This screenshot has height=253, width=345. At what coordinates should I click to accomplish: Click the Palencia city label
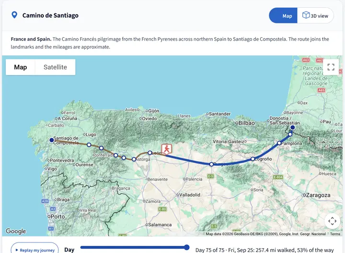tap(194, 179)
